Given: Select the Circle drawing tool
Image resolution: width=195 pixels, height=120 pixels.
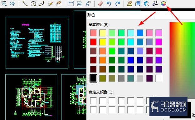Looking at the screenshot, I should tap(33, 4).
